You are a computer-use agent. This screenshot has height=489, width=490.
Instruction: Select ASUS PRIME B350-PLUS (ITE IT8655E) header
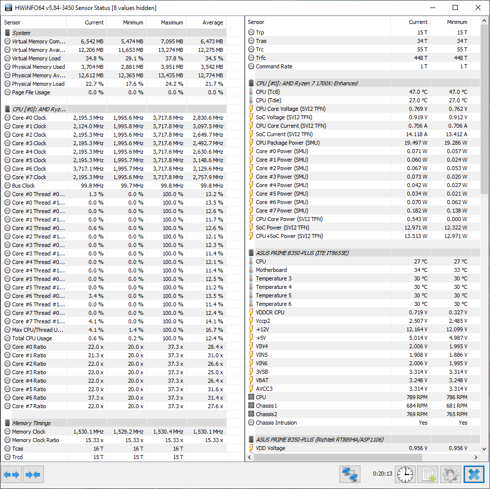coord(363,253)
